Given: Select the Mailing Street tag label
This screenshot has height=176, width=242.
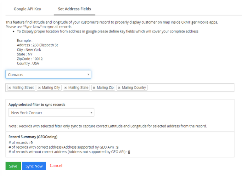Looking at the screenshot, I should (23, 88).
